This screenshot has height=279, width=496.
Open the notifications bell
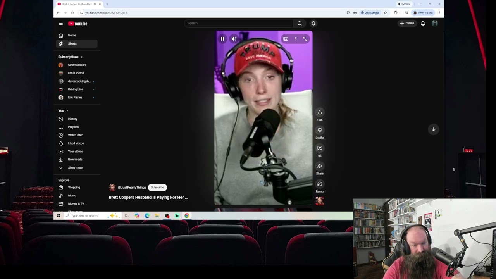click(423, 23)
